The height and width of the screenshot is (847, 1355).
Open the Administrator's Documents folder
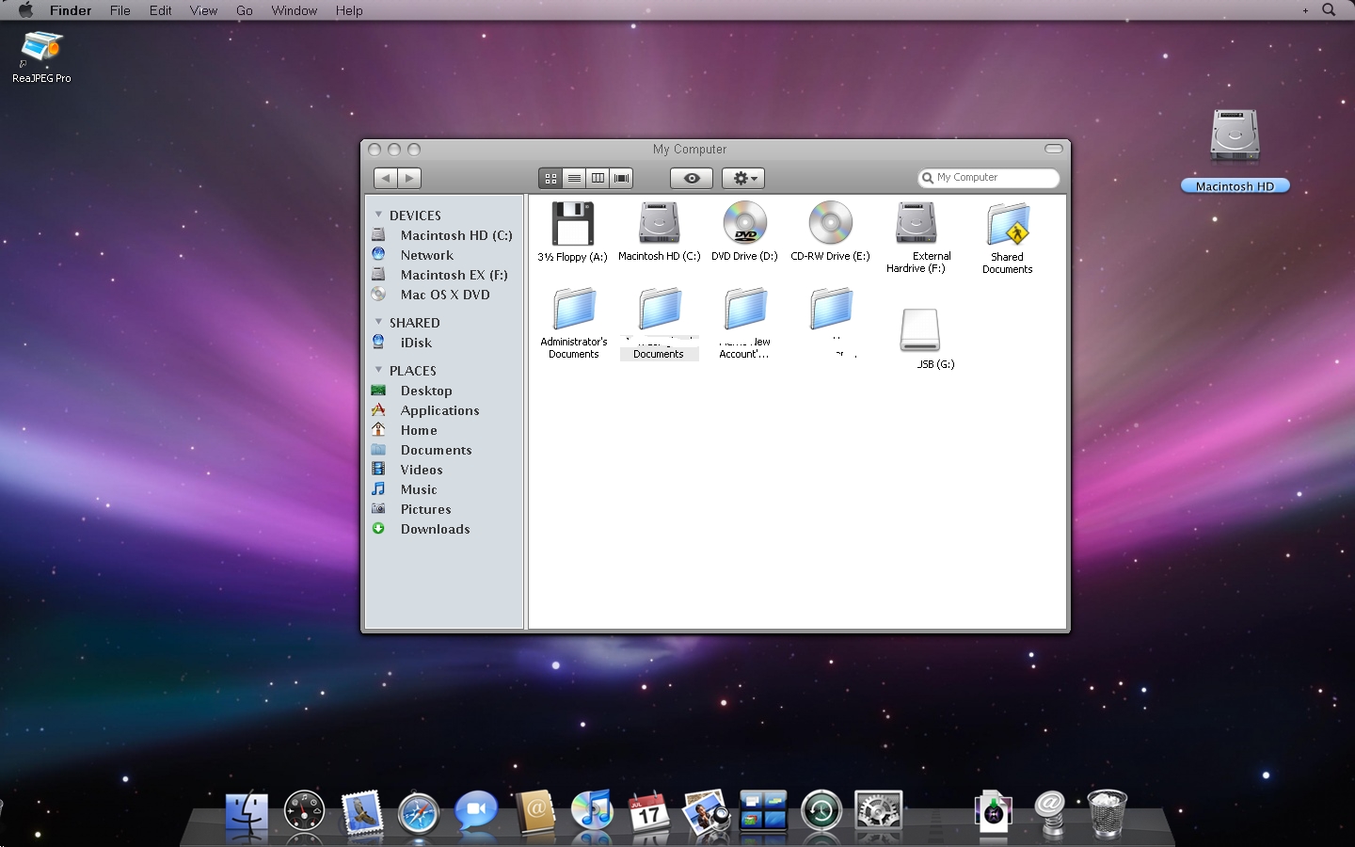(574, 310)
